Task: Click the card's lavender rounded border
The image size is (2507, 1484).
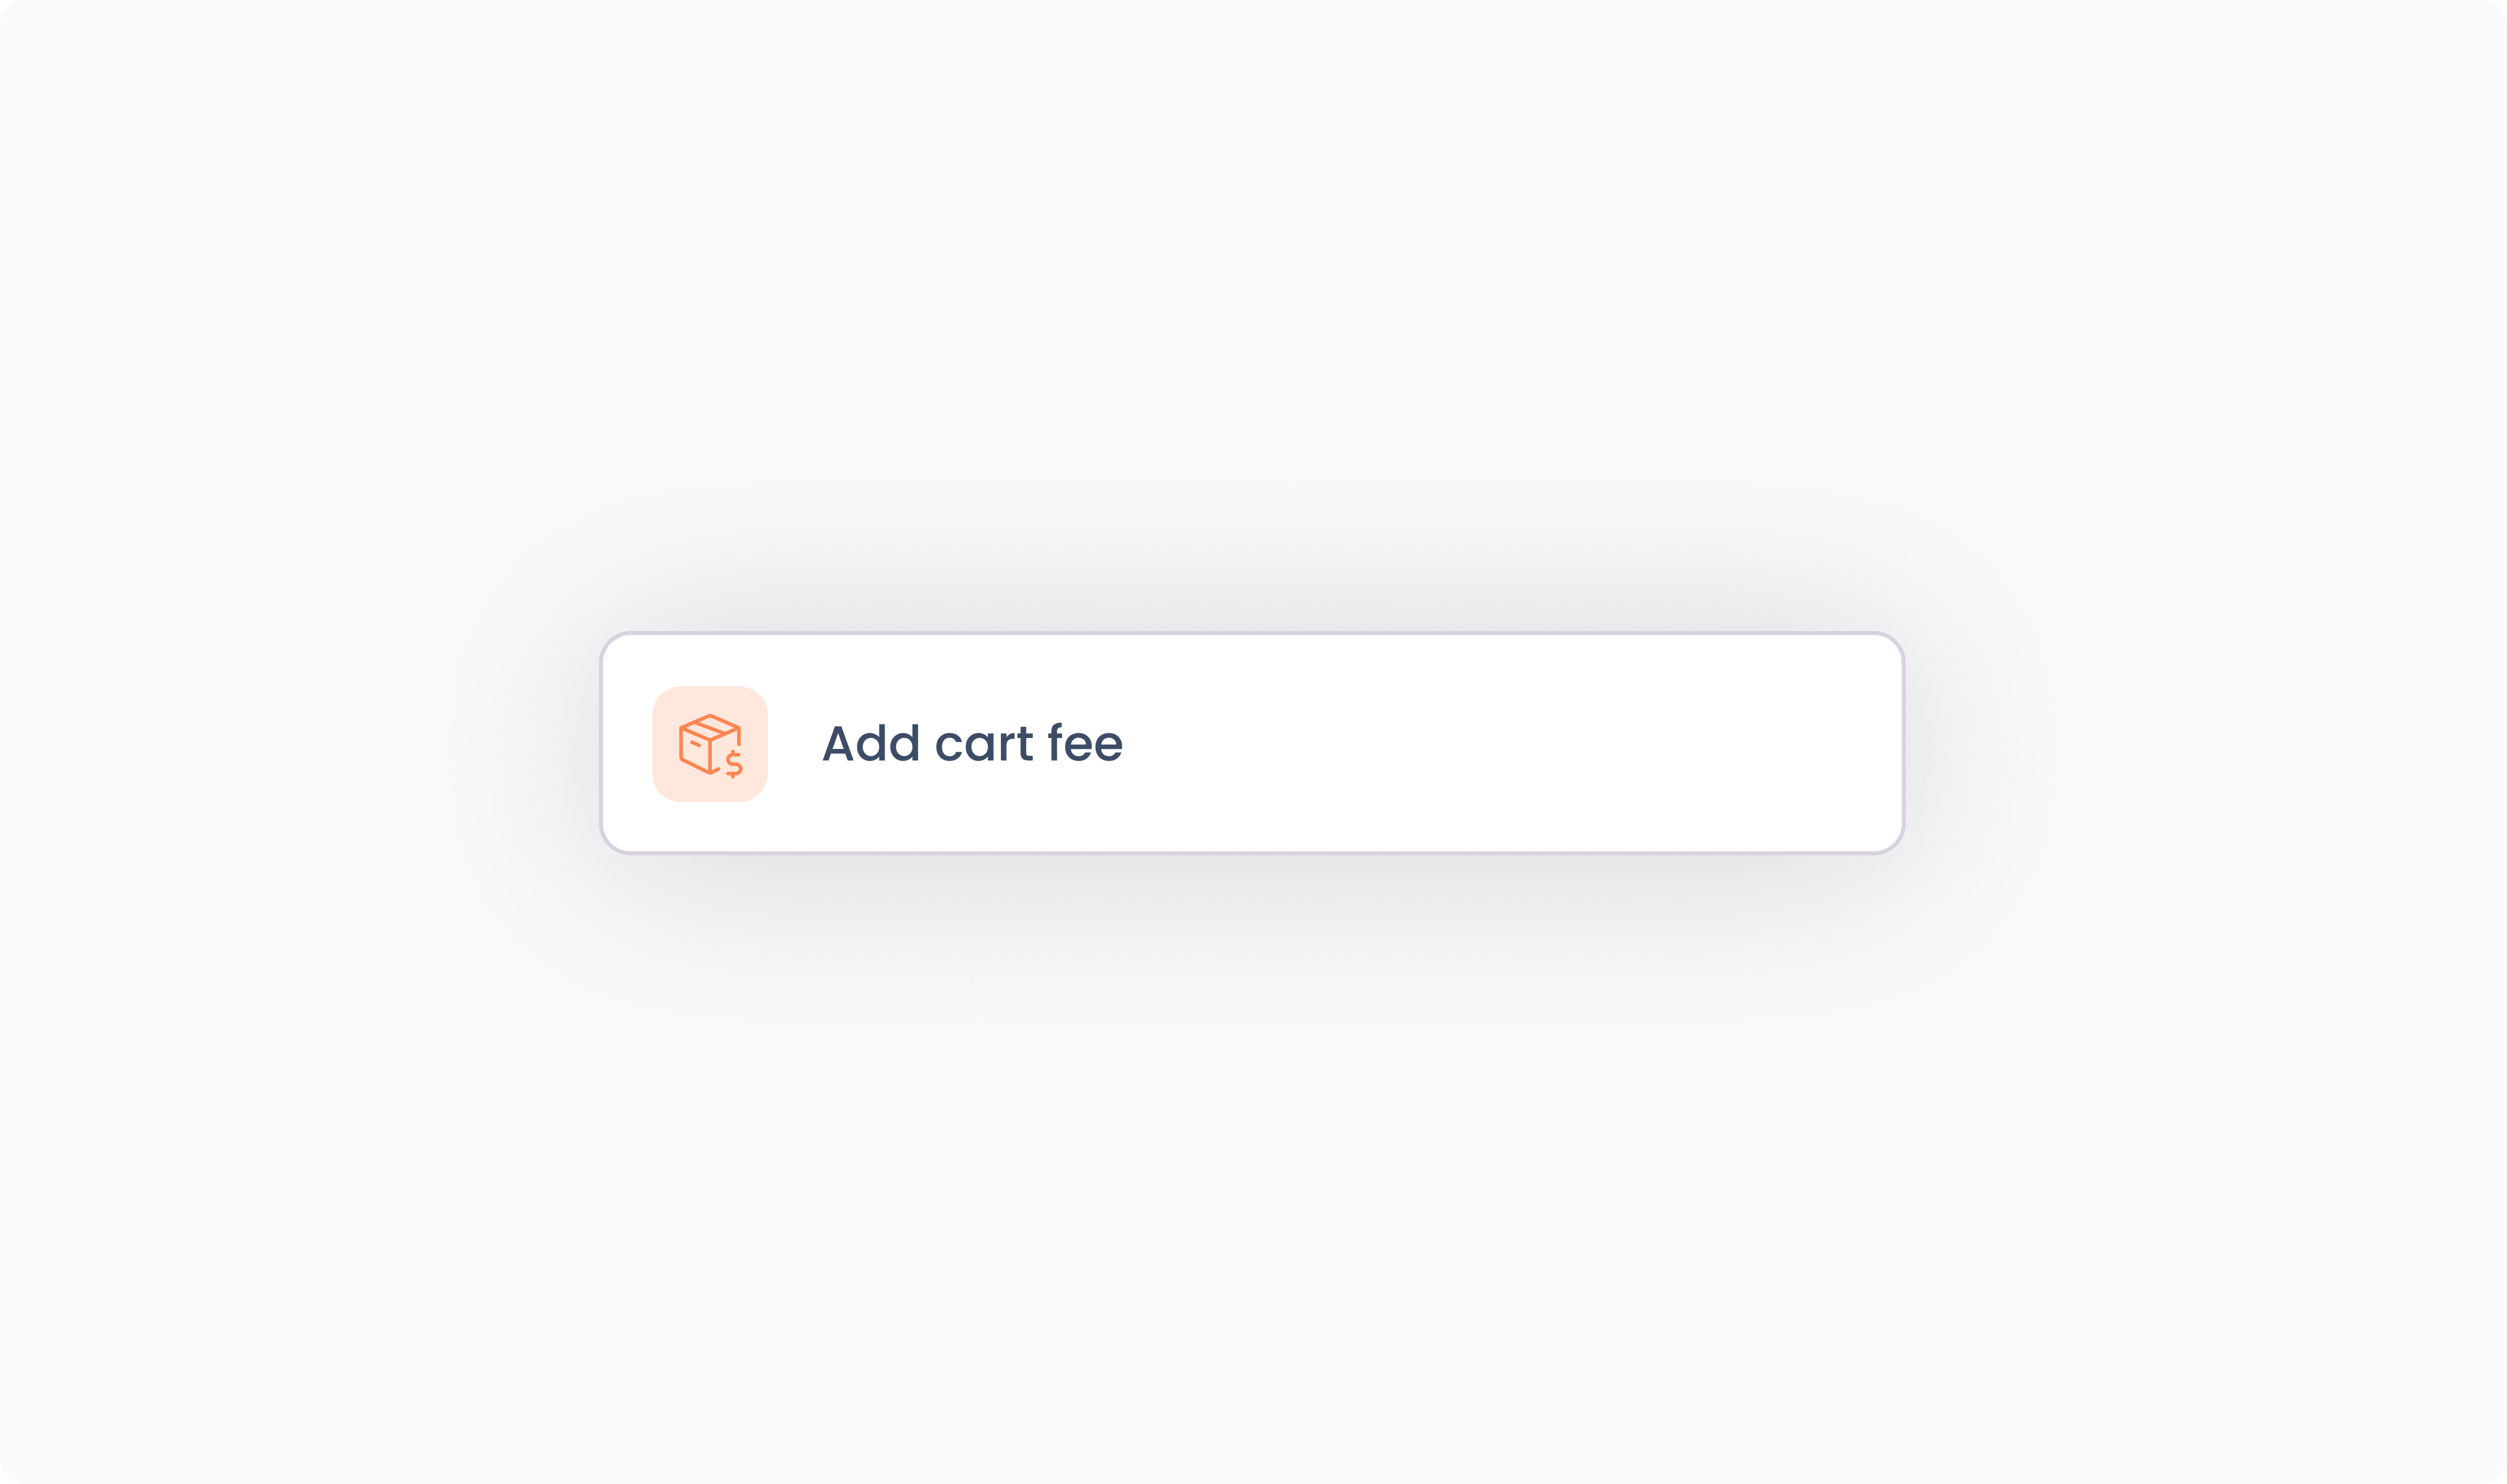Action: coord(1252,633)
